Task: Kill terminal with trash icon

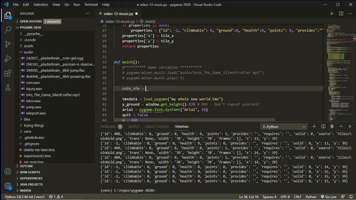Action: 332,126
